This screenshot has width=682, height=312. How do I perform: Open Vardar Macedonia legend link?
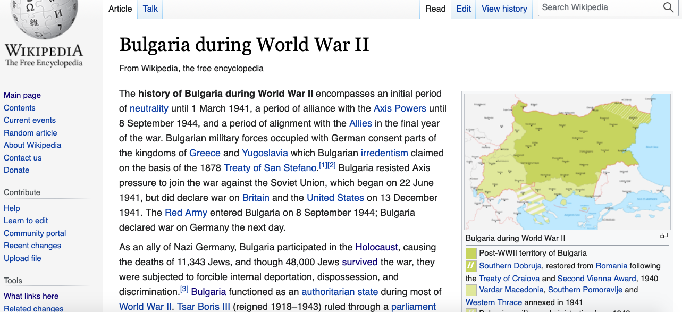pyautogui.click(x=511, y=290)
